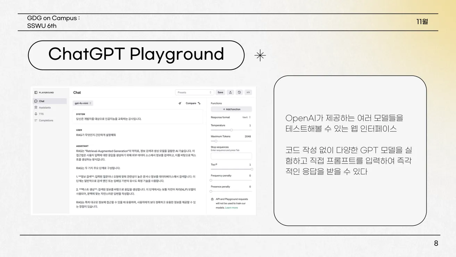Screen dimensions: 456x257
Task: Click the 'ChatGPT Playground' slide title
Action: 136,54
